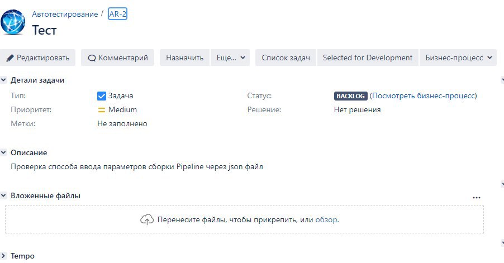Click the cloud upload icon
This screenshot has height=263, width=504.
(x=147, y=219)
